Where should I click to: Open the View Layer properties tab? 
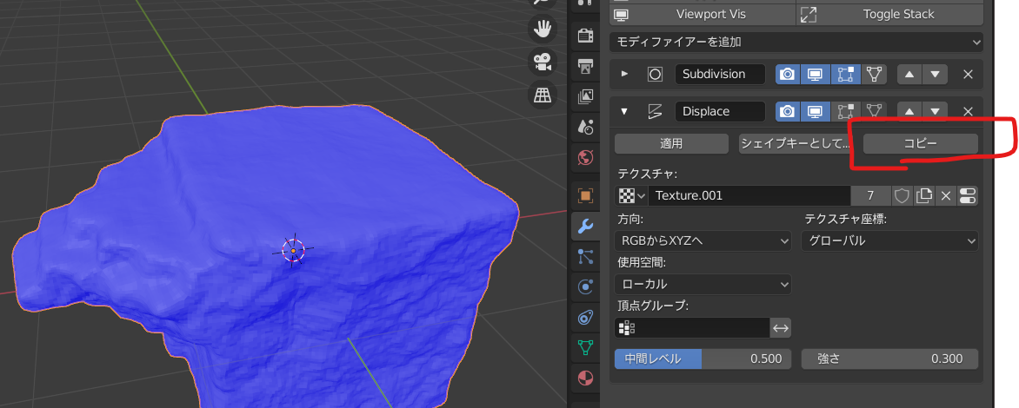(585, 96)
